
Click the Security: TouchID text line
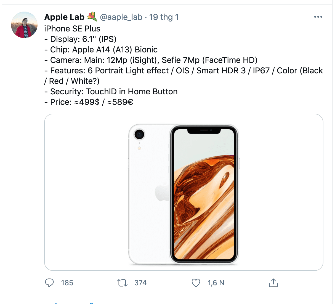click(x=111, y=92)
